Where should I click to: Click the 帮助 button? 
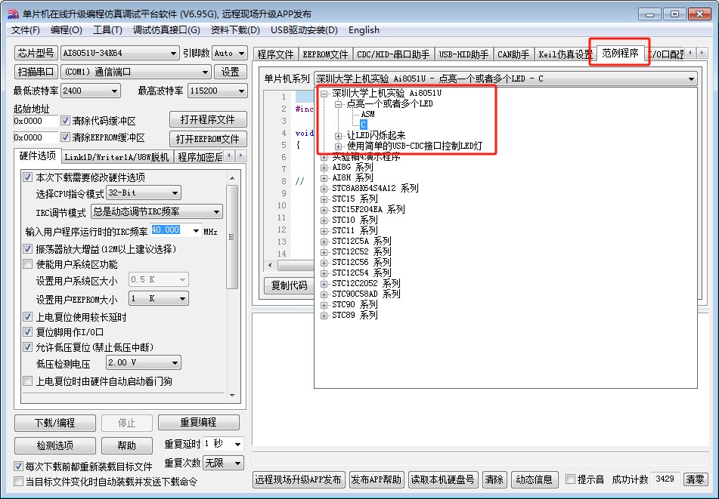pos(126,445)
